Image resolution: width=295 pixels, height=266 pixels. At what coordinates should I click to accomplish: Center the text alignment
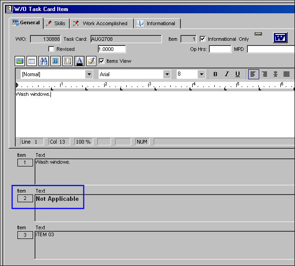click(x=275, y=74)
